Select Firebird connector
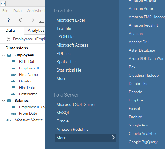 click(x=135, y=117)
